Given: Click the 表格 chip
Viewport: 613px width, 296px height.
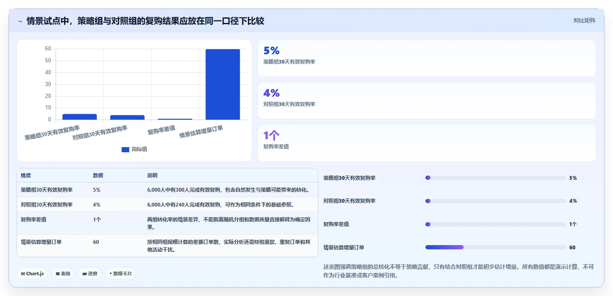Looking at the screenshot, I should point(63,274).
